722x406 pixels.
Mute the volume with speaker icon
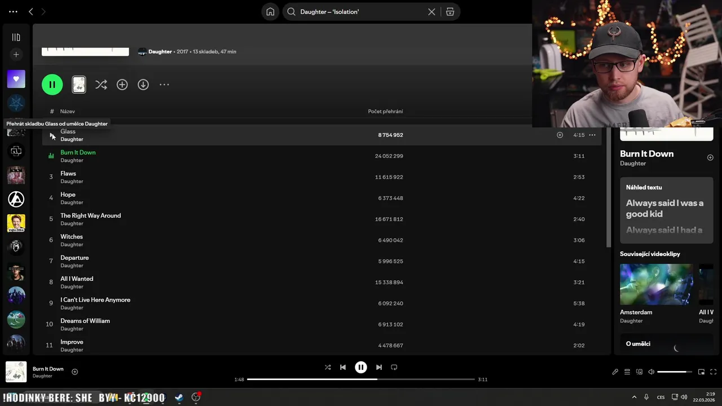651,372
